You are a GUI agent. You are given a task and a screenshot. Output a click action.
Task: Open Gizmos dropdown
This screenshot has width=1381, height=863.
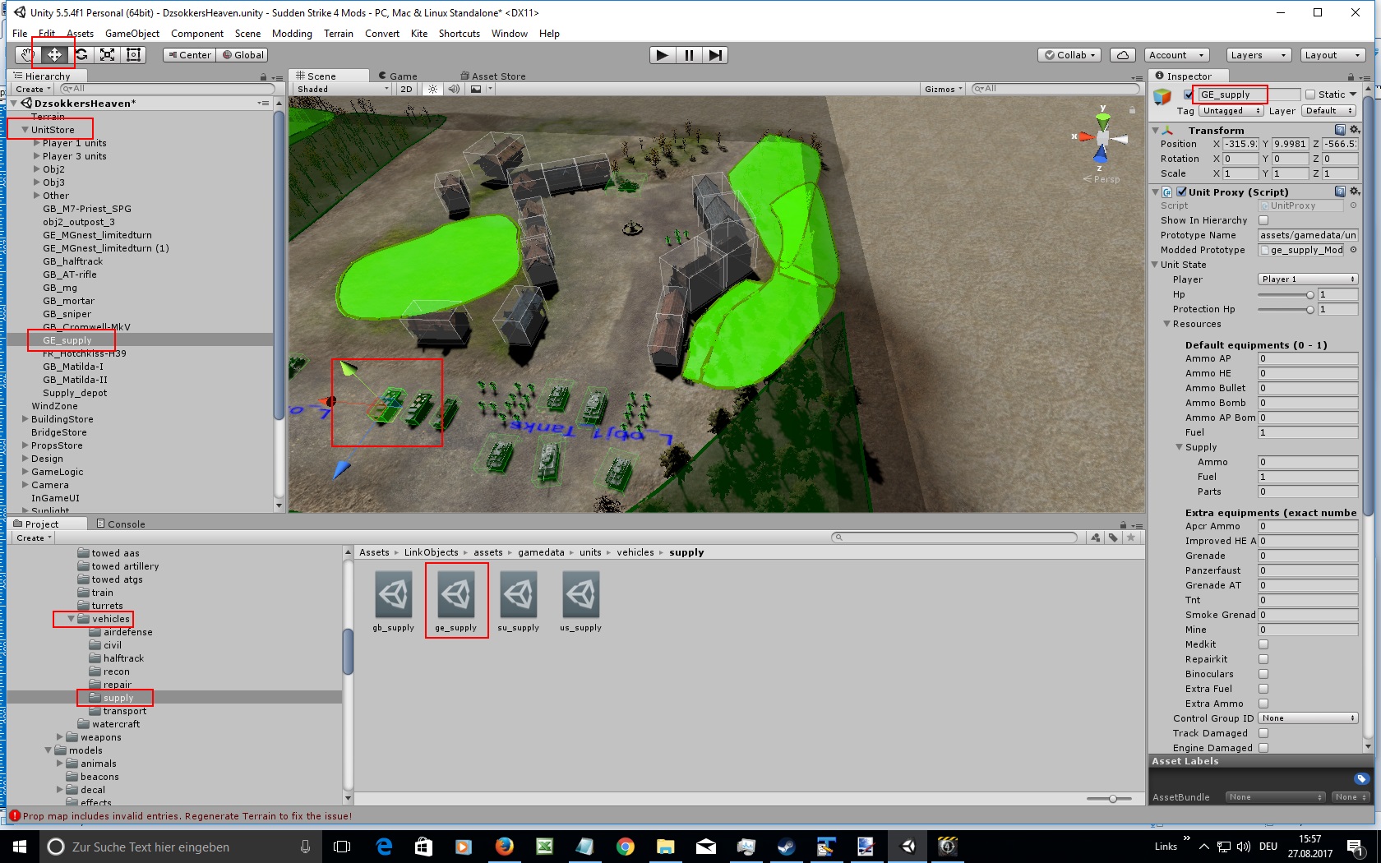[x=943, y=89]
